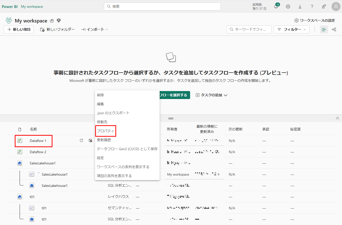Collapse the task flow pane chevron
This screenshot has width=342, height=225.
pos(337,118)
